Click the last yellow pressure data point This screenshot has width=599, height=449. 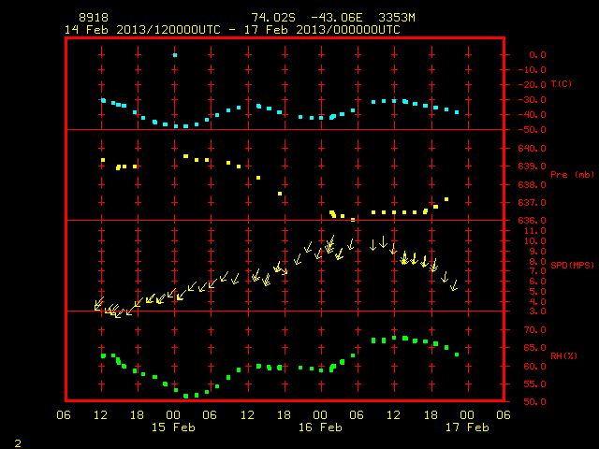pyautogui.click(x=446, y=199)
